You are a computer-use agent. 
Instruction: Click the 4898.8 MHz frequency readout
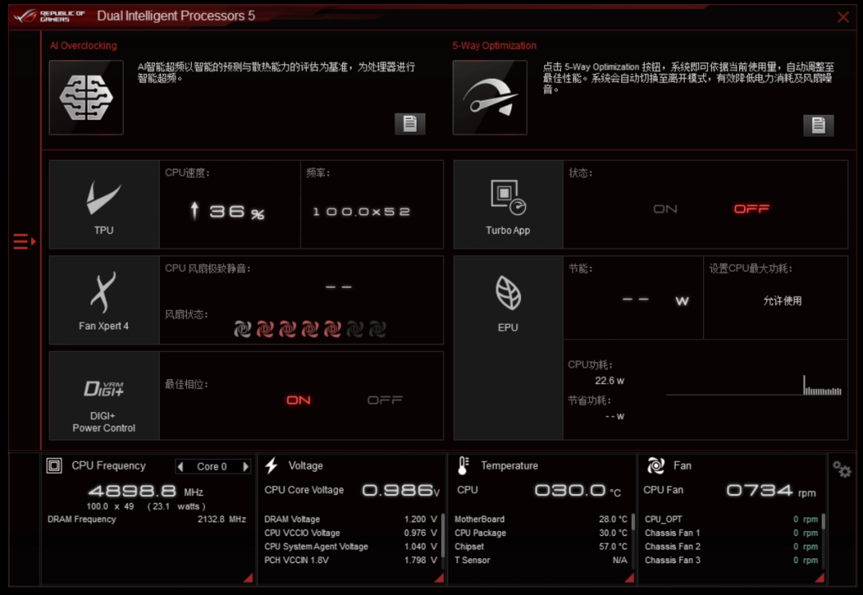click(x=146, y=491)
